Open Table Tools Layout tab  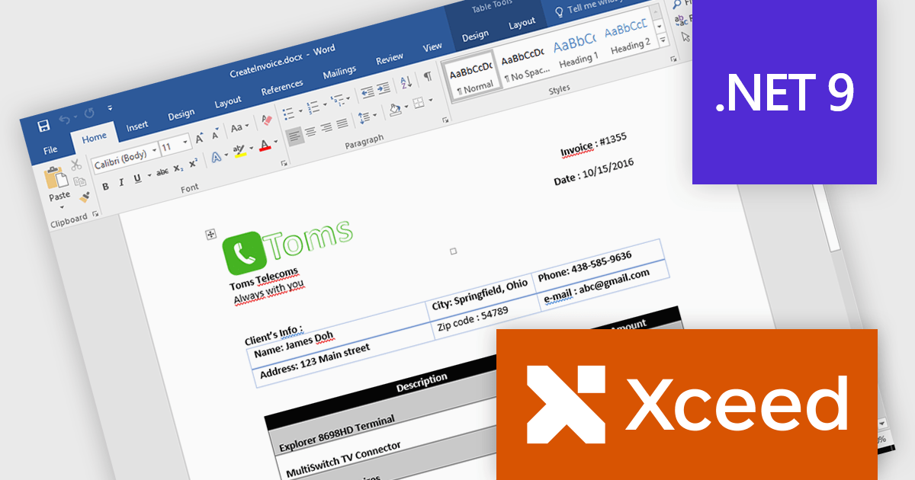tap(522, 24)
